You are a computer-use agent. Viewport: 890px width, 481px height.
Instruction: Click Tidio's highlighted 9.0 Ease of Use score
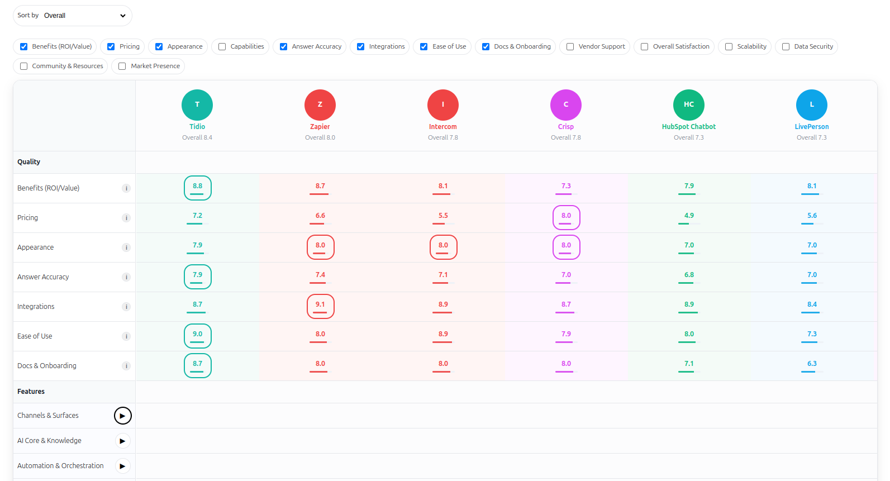198,336
